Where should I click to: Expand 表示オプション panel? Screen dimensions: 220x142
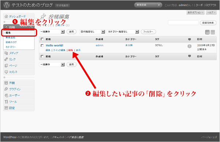pos(195,12)
